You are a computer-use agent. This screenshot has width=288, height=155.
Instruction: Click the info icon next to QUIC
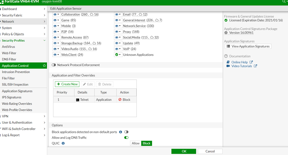pos(63,143)
